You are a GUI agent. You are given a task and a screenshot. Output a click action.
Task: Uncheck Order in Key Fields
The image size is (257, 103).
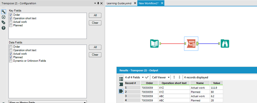pyautogui.click(x=11, y=15)
